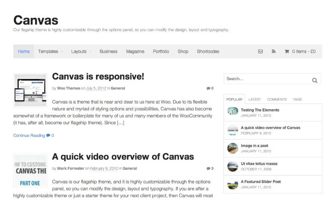Image resolution: width=330 pixels, height=213 pixels.
Task: Click comment bubble on Canvas is responsive post
Action: point(208,88)
